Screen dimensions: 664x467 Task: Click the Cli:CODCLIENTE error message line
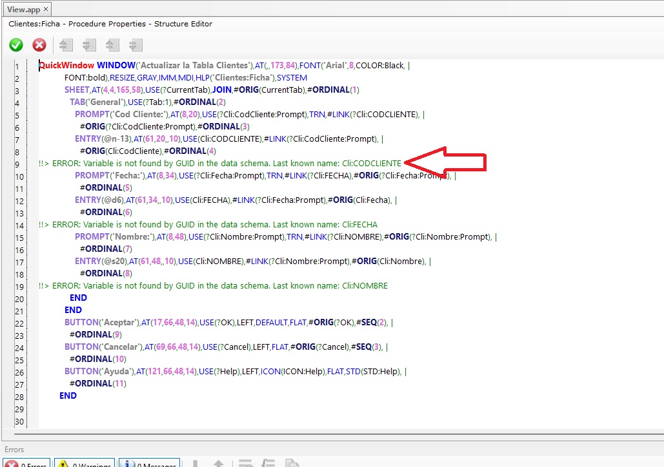coord(220,164)
